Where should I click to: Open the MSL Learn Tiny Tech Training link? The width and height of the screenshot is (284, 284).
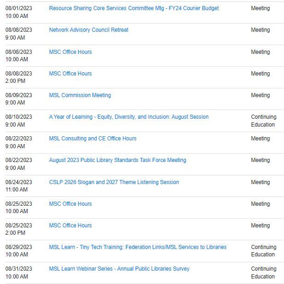138,247
